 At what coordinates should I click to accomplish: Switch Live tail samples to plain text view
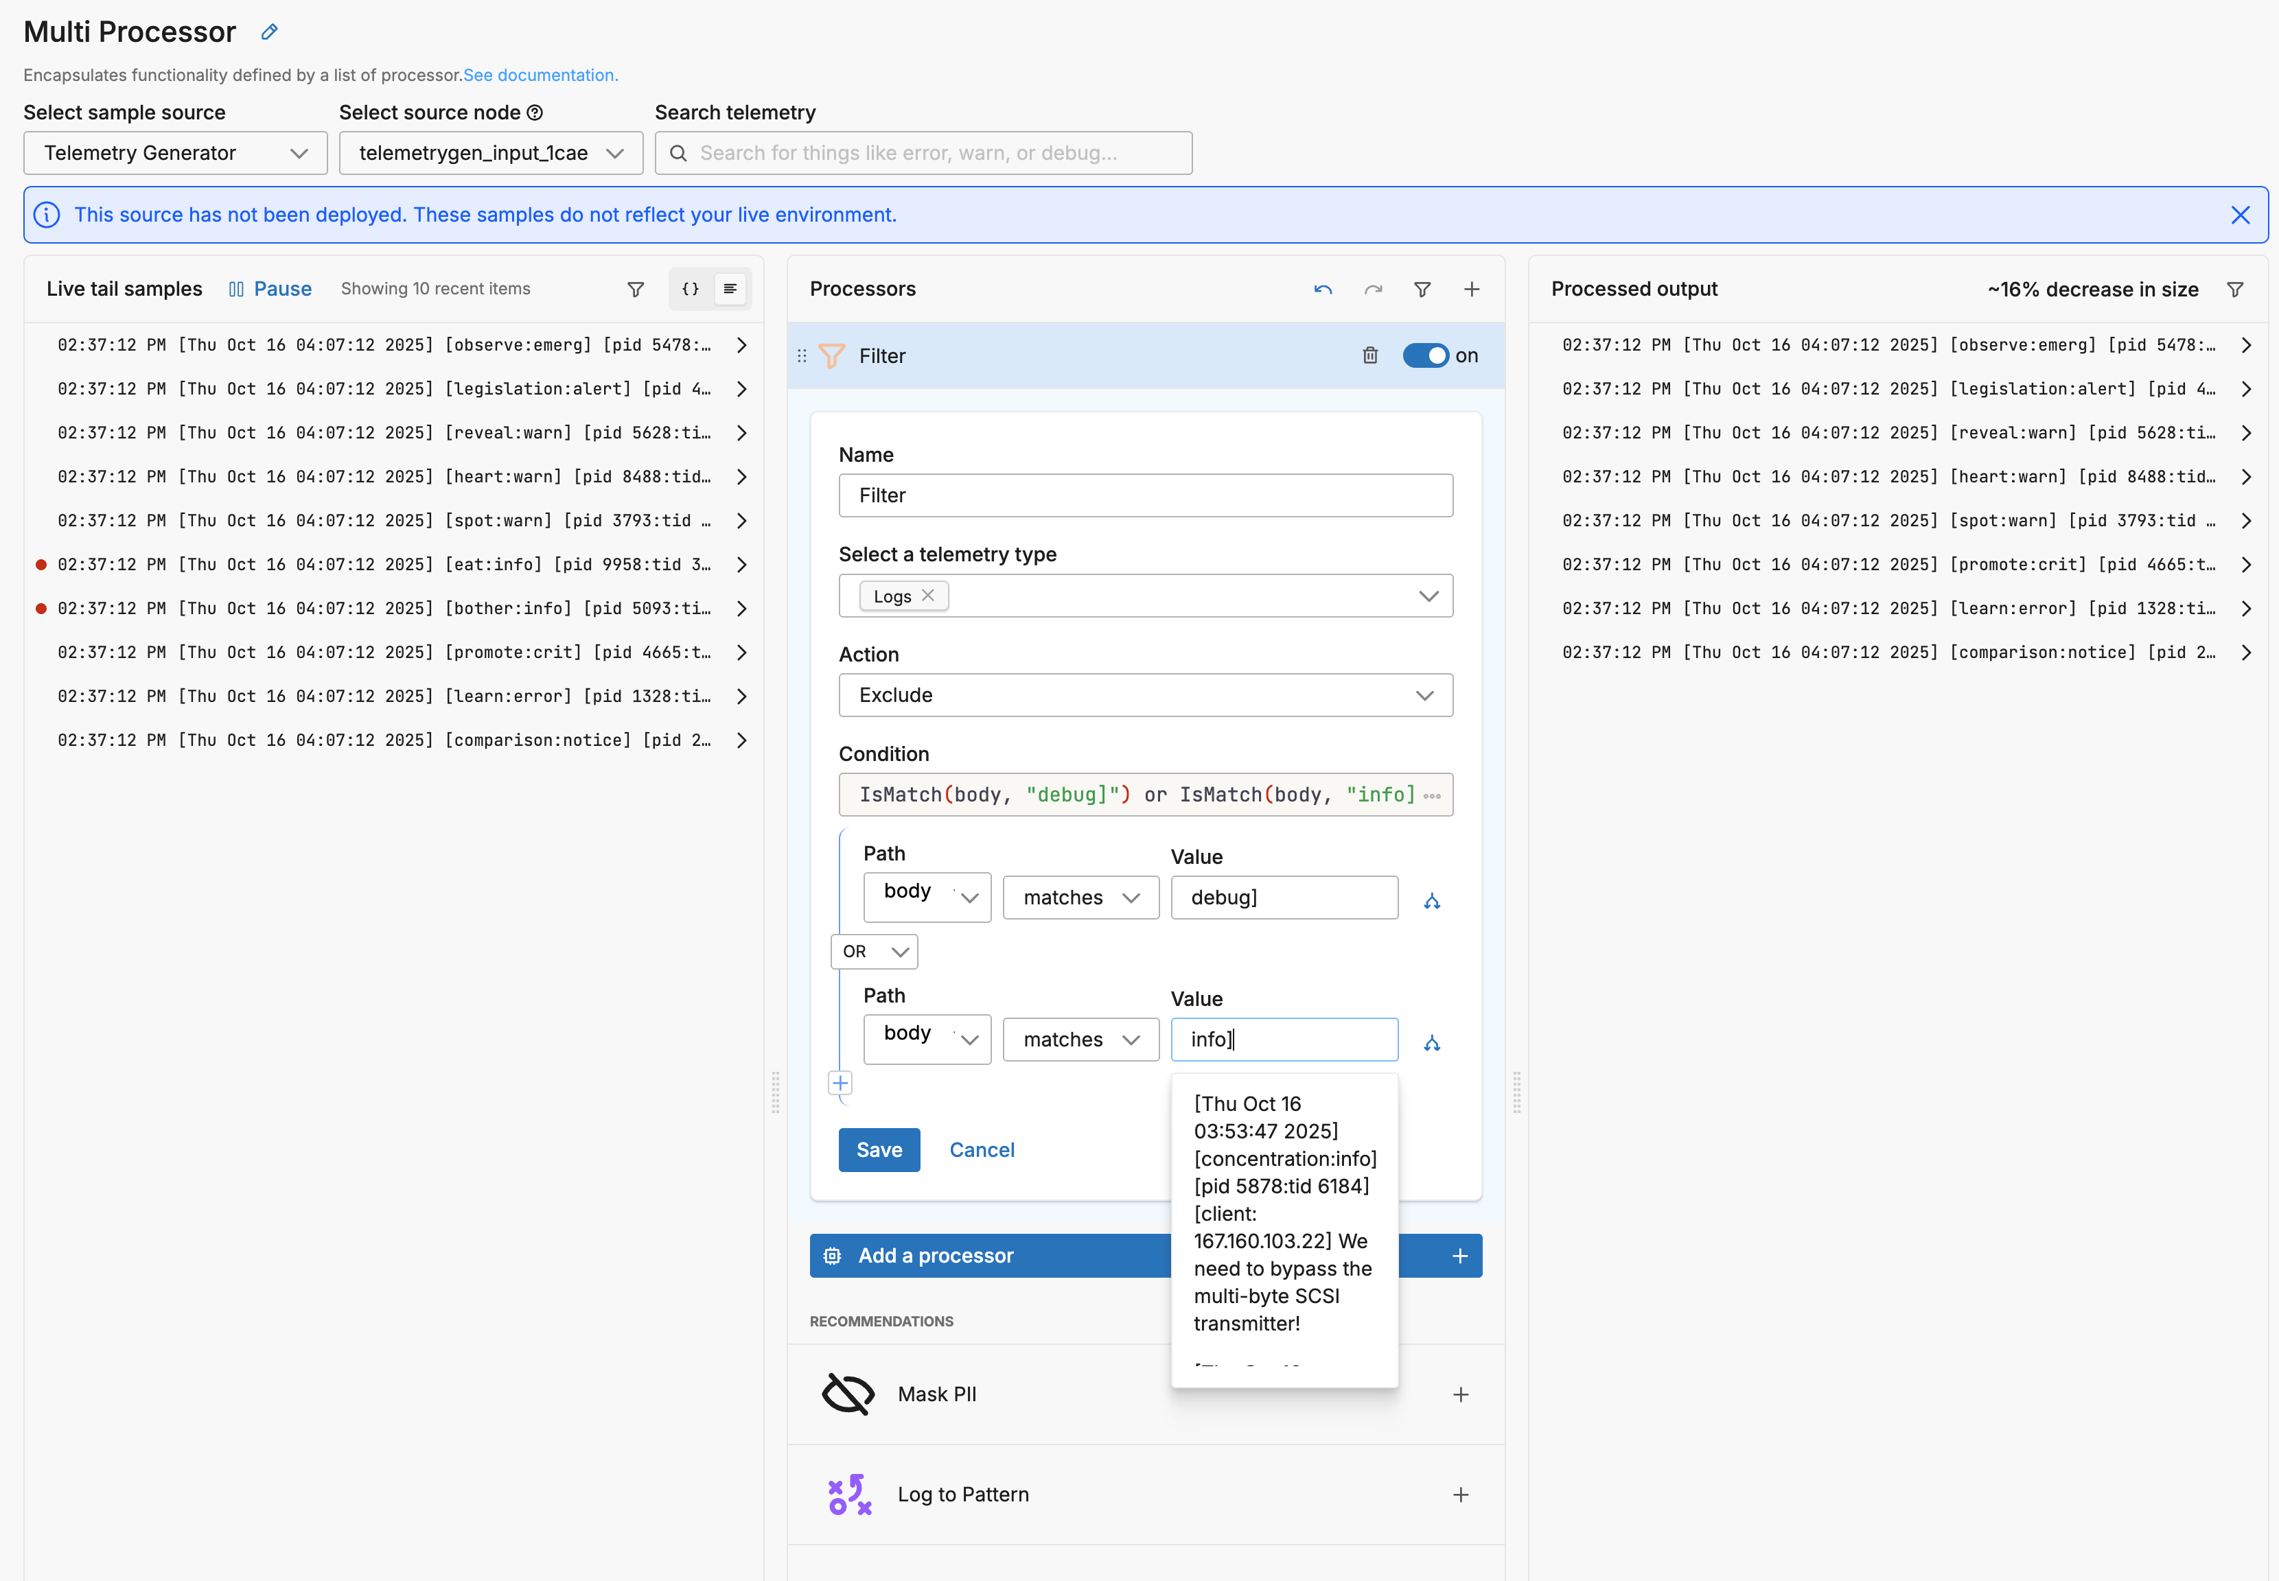click(x=730, y=290)
